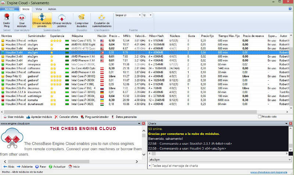Image resolution: width=294 pixels, height=175 pixels.
Task: Sort by the Hilos+Hash column header
Action: pyautogui.click(x=158, y=36)
